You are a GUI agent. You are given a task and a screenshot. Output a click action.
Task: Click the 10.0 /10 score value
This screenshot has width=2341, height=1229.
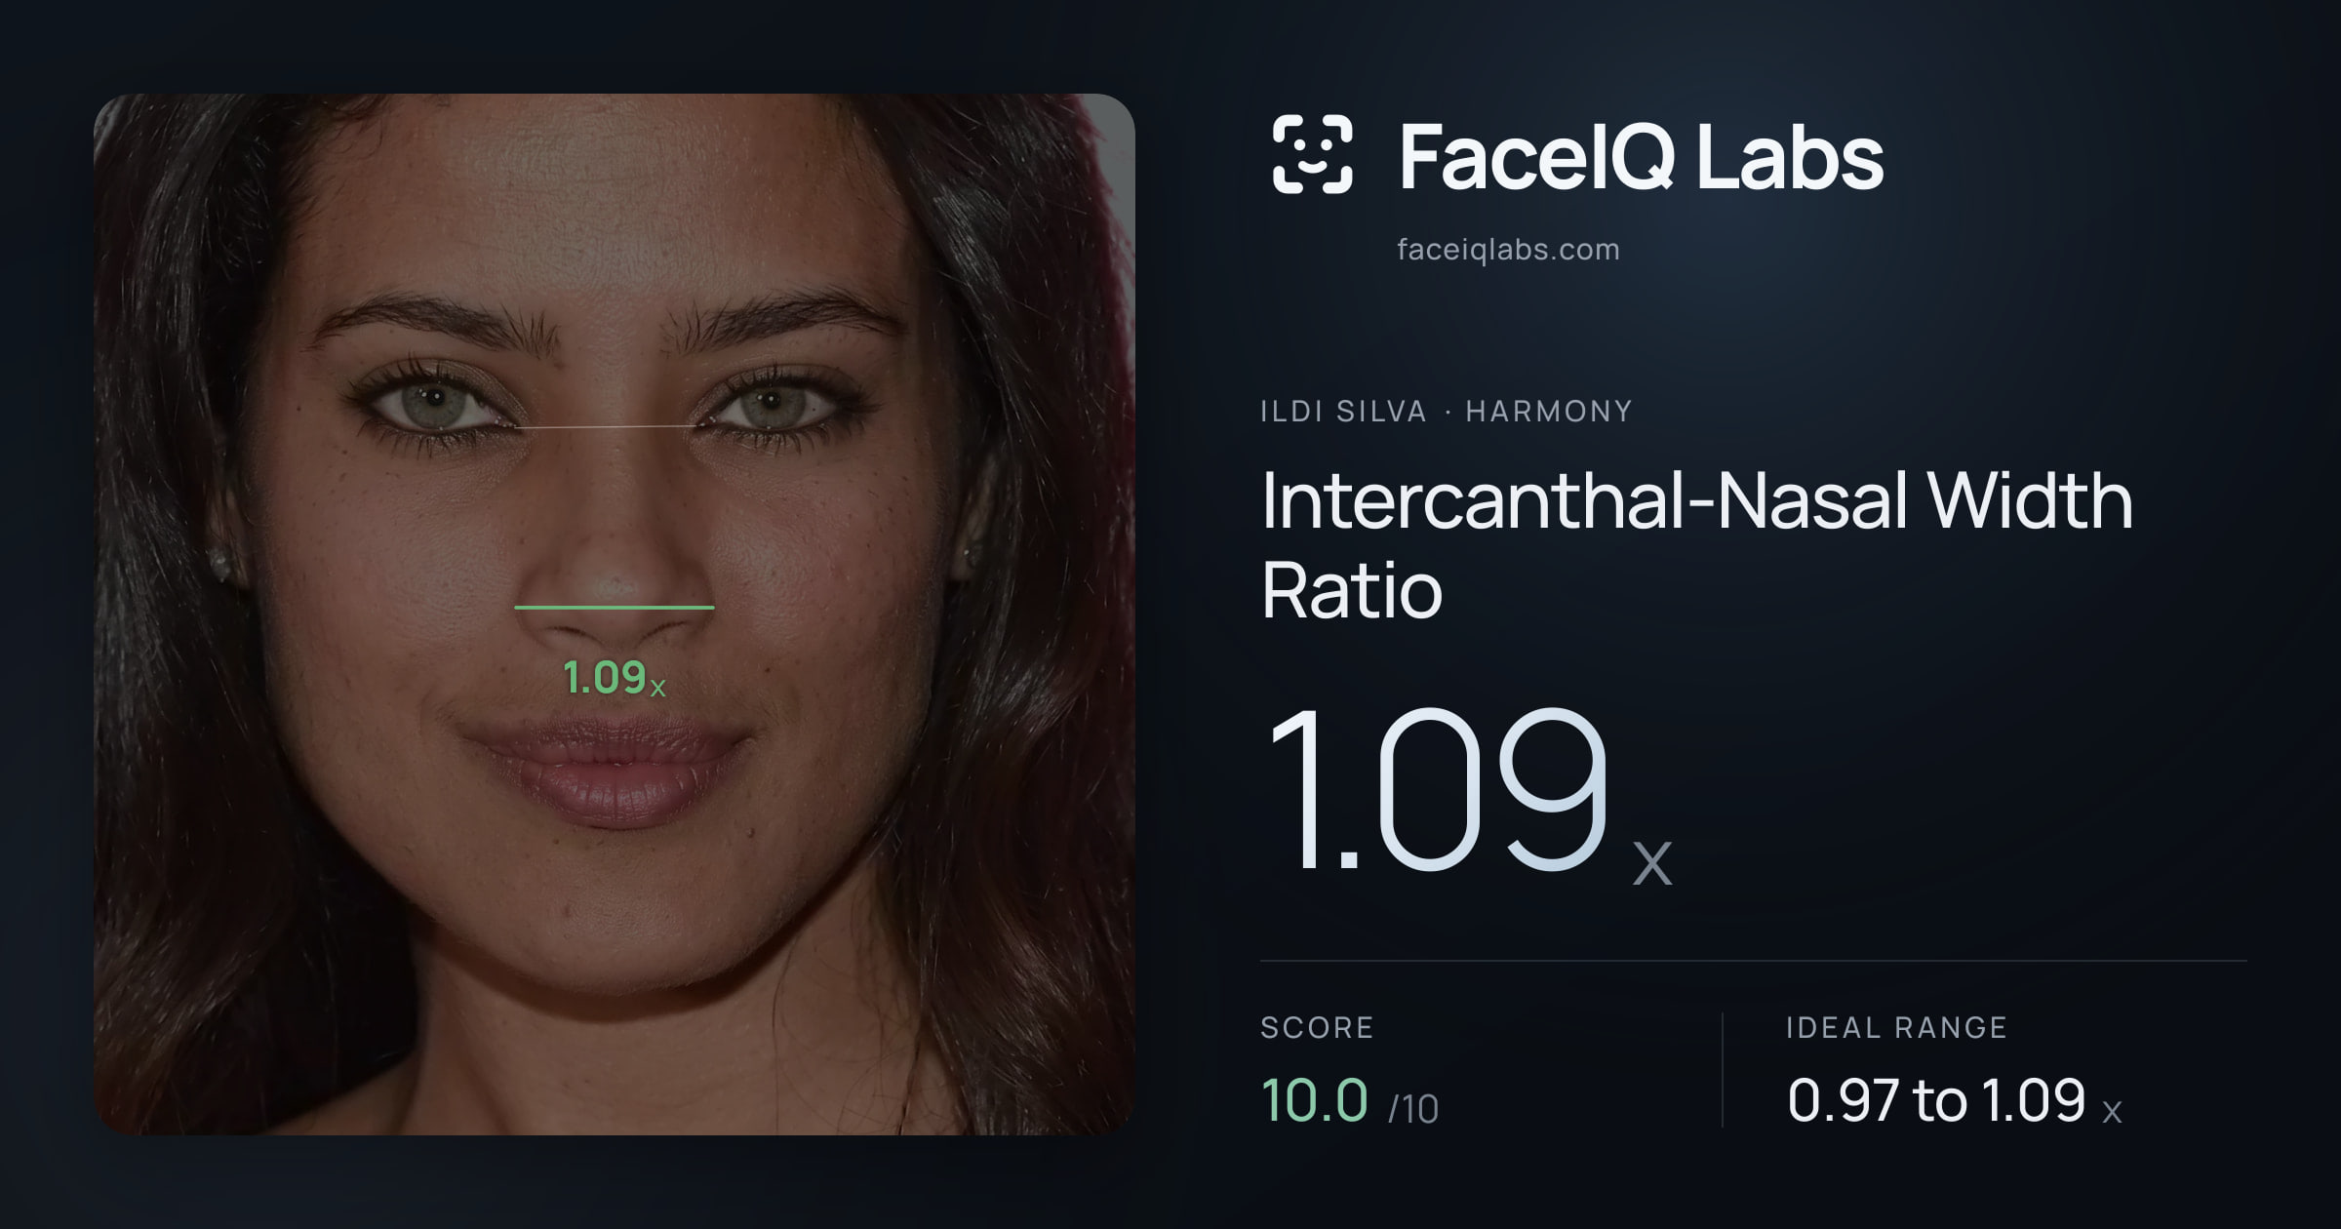click(x=1349, y=1101)
